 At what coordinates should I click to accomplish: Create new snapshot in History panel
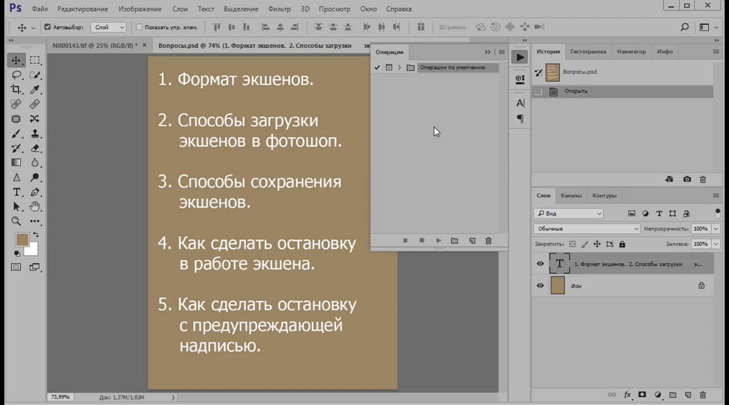pyautogui.click(x=686, y=180)
